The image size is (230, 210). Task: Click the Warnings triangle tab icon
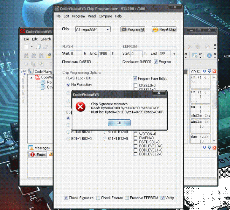(51, 154)
